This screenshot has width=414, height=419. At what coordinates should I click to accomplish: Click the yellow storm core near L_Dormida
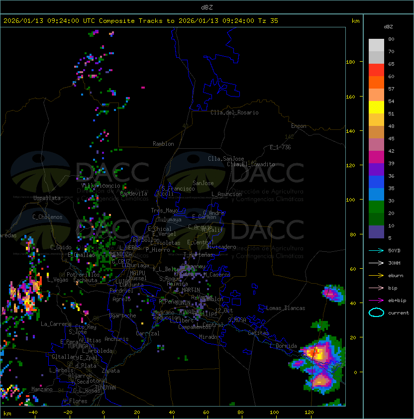[318, 354]
